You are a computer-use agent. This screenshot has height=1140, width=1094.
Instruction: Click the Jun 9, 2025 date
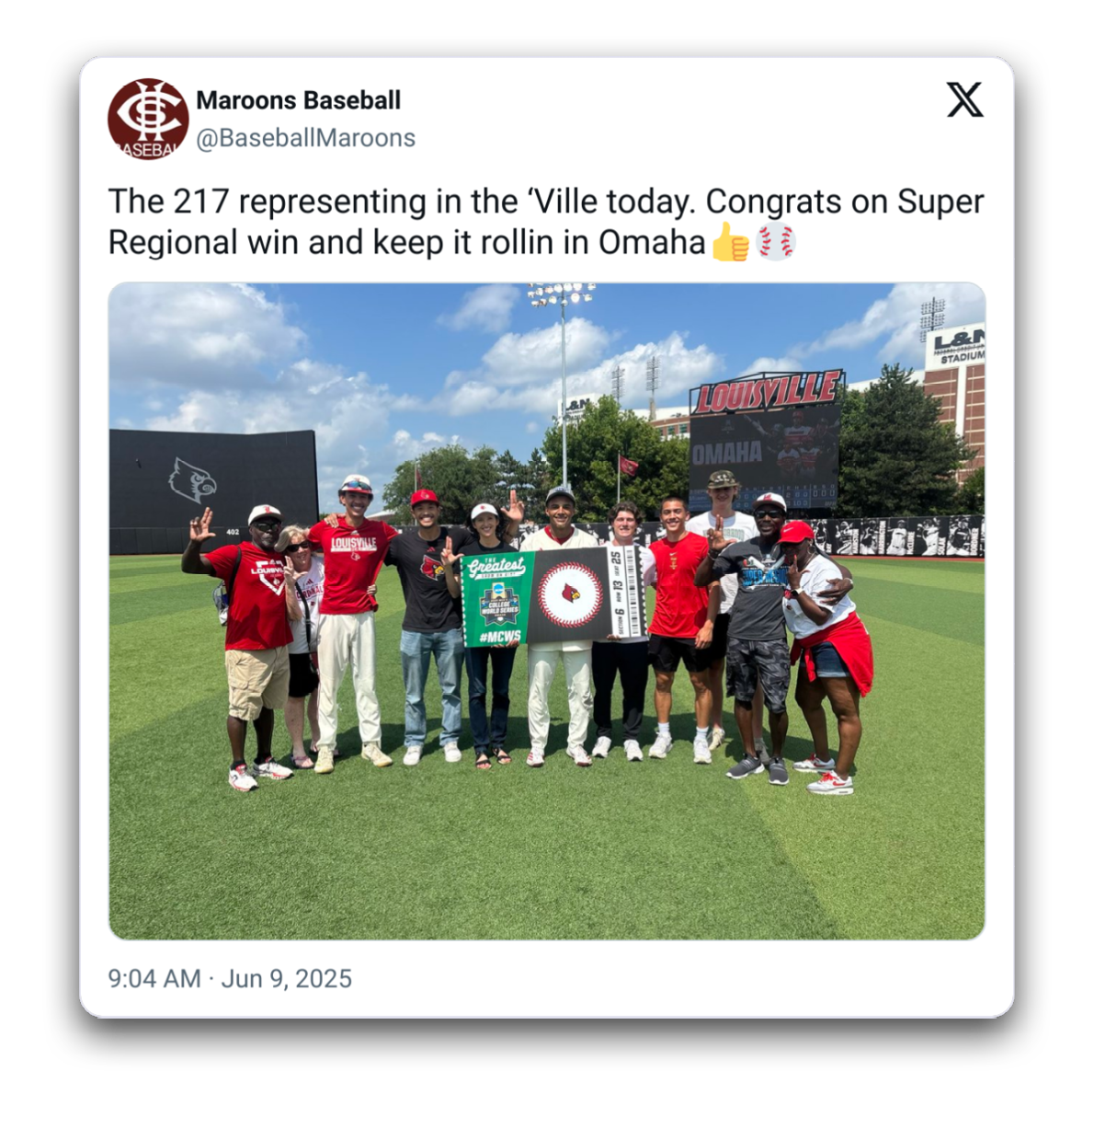pos(287,978)
